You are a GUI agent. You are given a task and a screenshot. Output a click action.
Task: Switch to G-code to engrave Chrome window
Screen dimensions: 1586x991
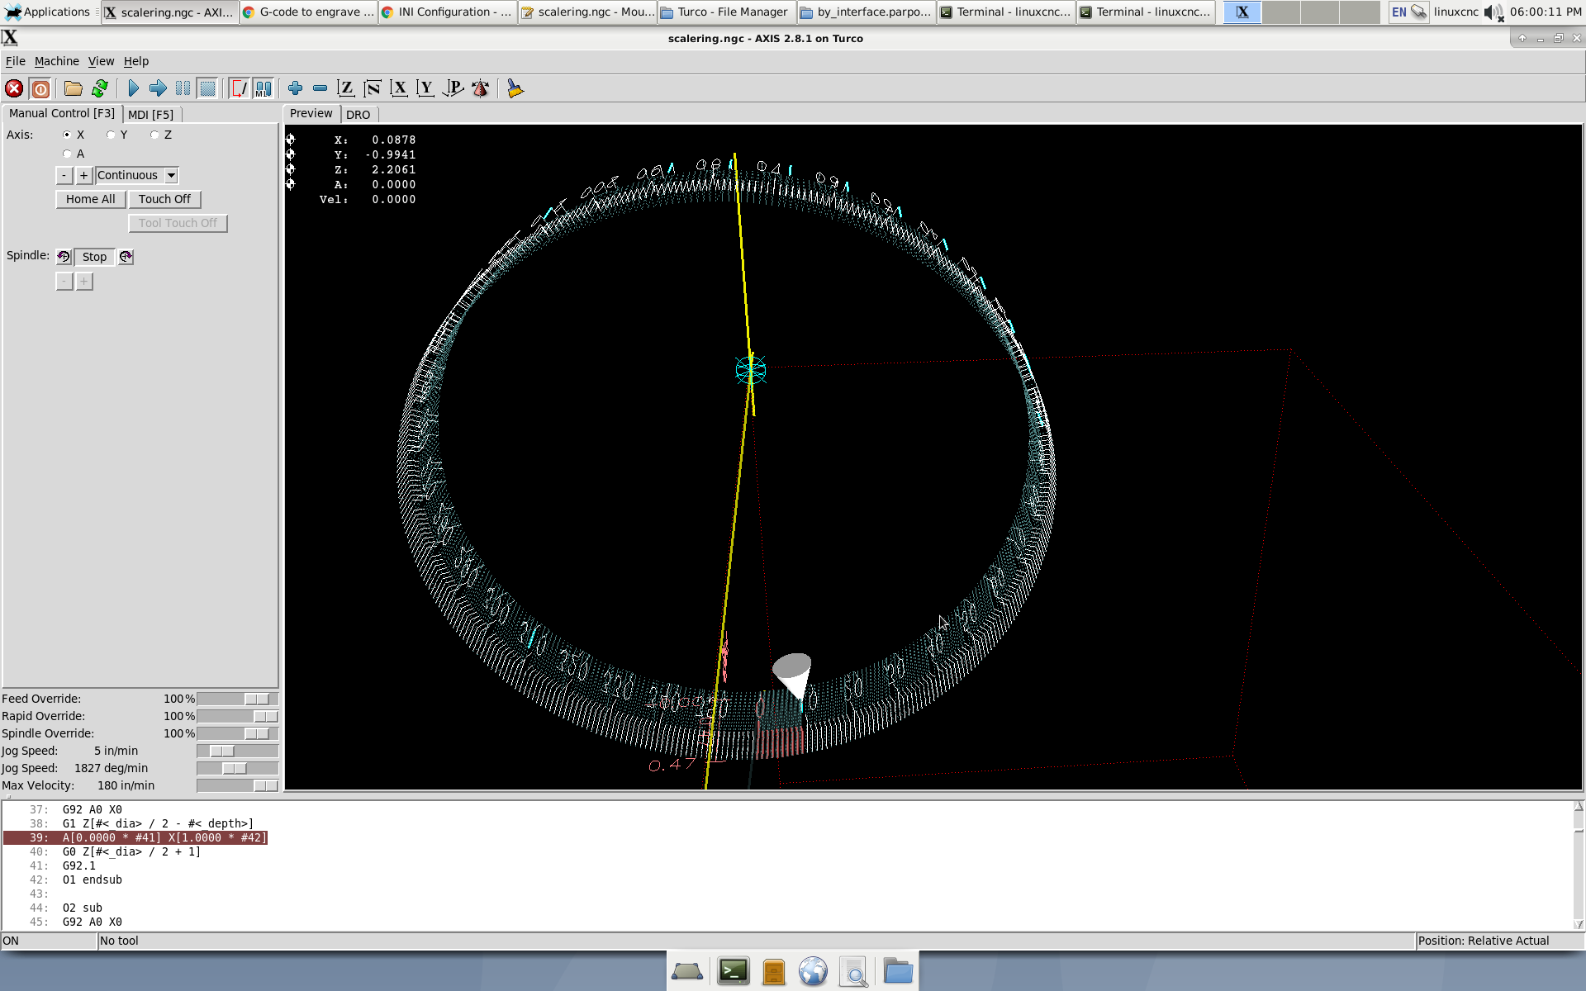[x=309, y=12]
